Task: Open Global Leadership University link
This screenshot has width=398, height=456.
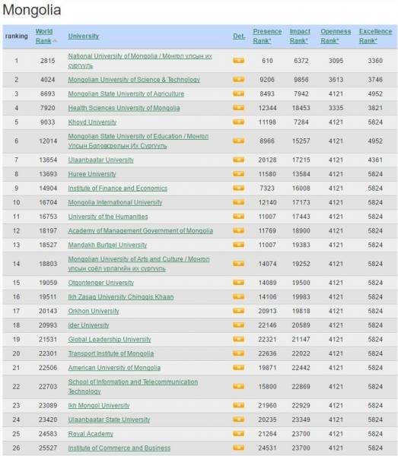Action: point(110,340)
